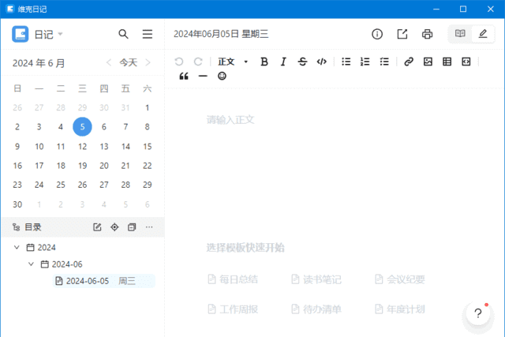Click the diary app logo
The width and height of the screenshot is (505, 337).
point(20,34)
